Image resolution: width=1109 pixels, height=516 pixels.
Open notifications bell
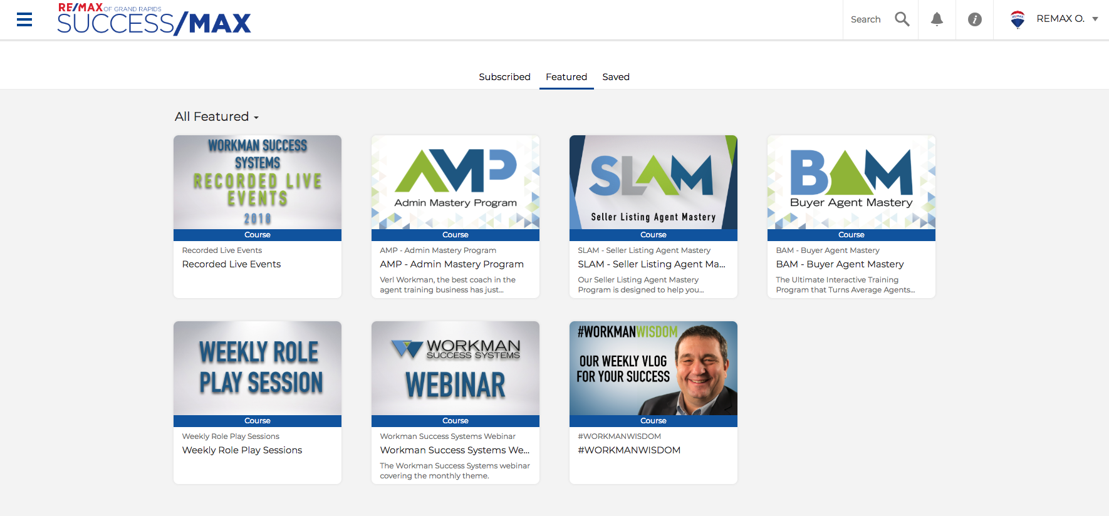tap(937, 19)
